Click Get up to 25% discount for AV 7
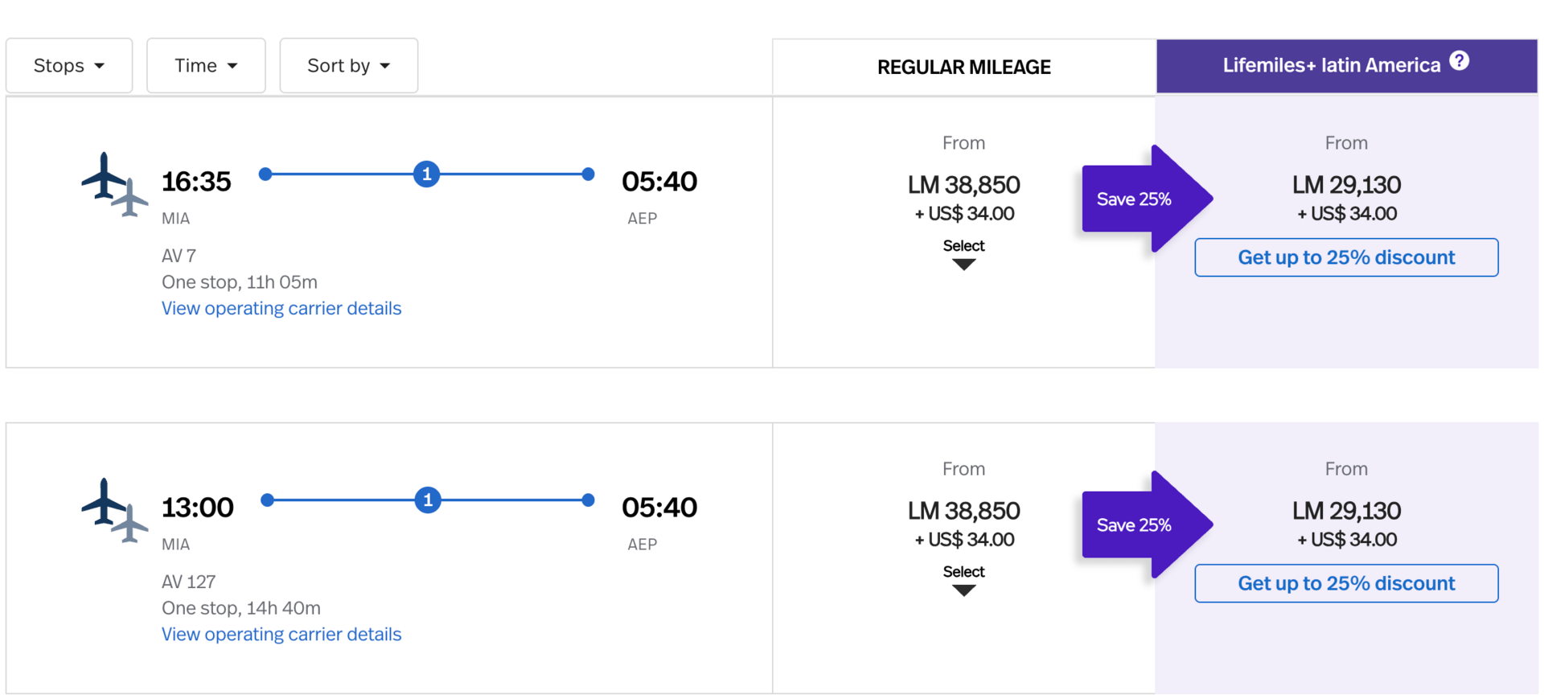This screenshot has height=699, width=1544. click(1346, 257)
